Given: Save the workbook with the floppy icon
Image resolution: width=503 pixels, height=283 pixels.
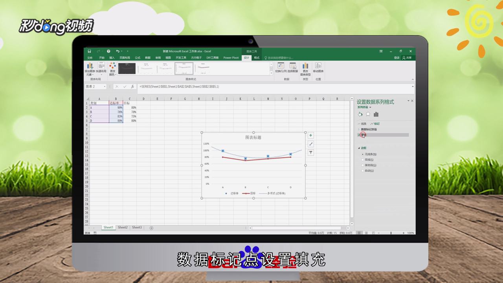Looking at the screenshot, I should coord(89,51).
